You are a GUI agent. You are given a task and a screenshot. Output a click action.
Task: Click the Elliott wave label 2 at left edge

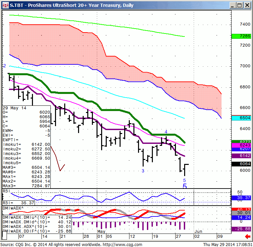click(5, 66)
